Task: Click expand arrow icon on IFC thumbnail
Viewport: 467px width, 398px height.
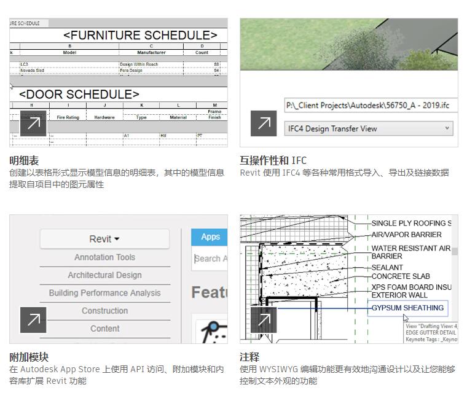Action: [264, 123]
